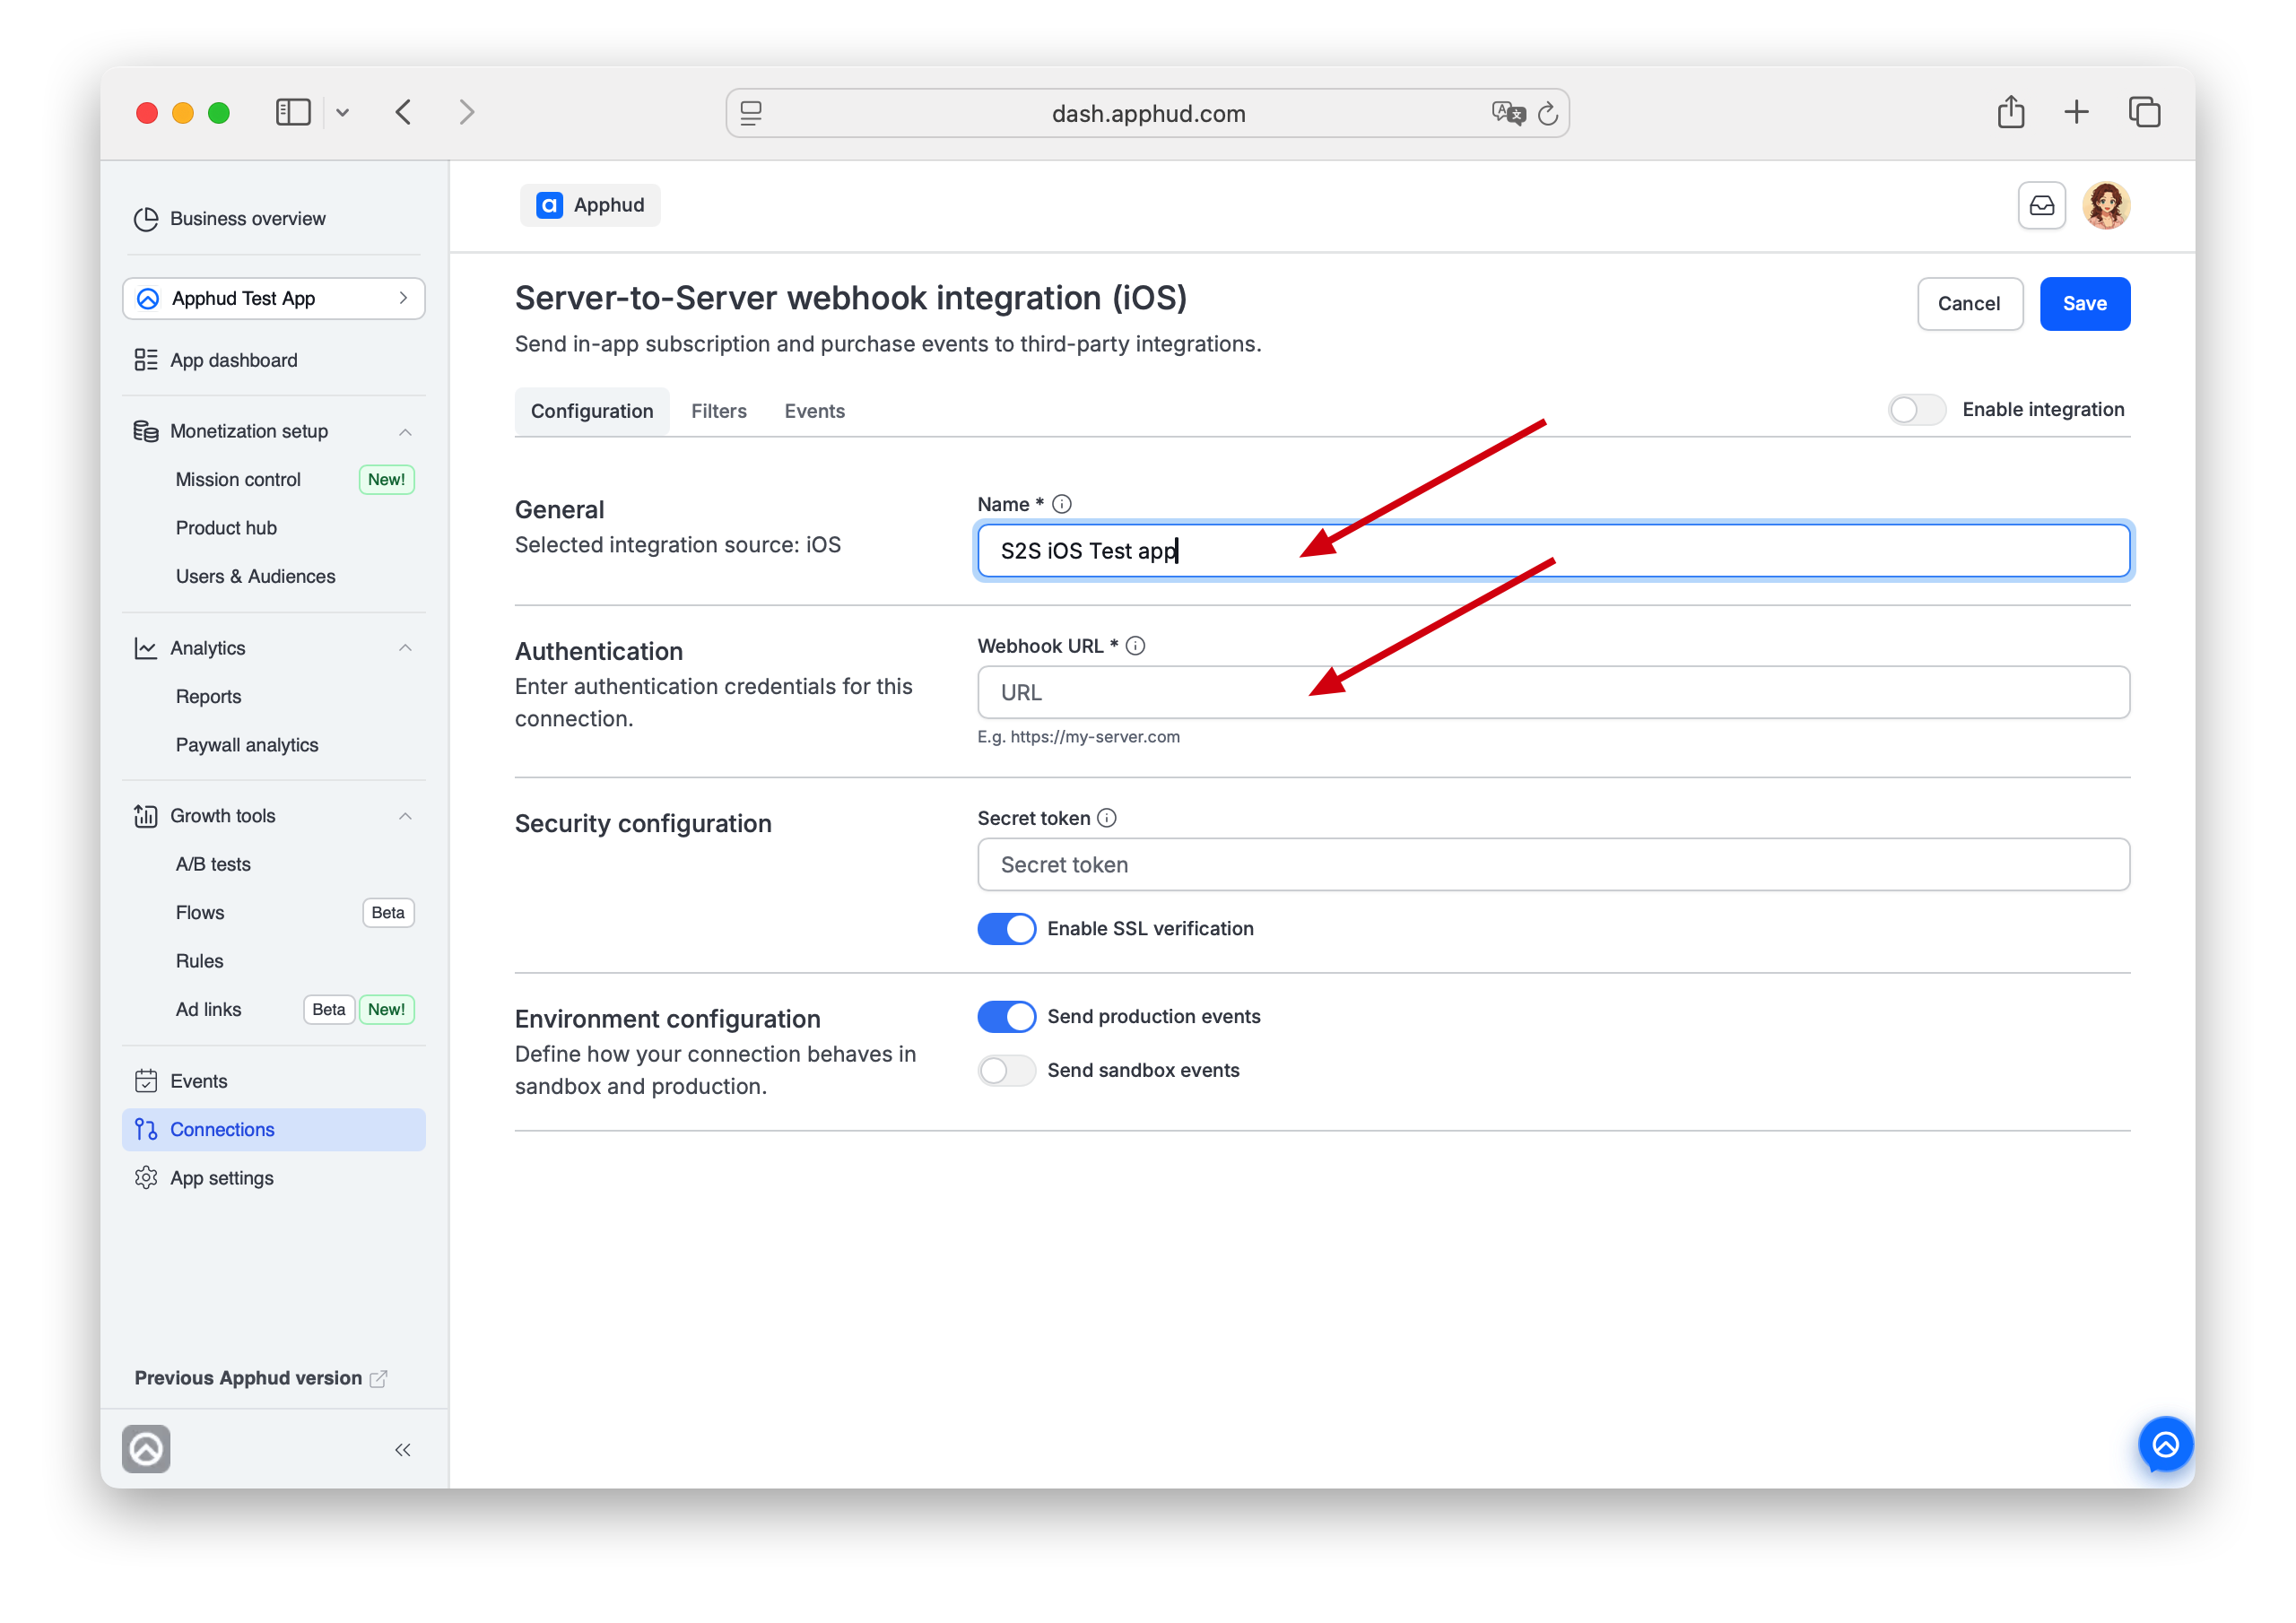This screenshot has height=1623, width=2296.
Task: Click the App dashboard icon
Action: click(146, 360)
